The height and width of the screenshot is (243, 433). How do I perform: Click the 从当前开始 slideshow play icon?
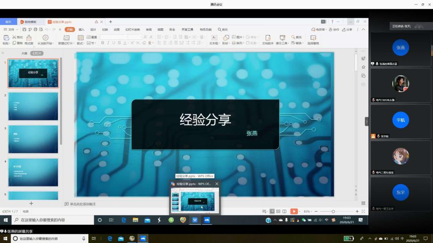(45, 38)
